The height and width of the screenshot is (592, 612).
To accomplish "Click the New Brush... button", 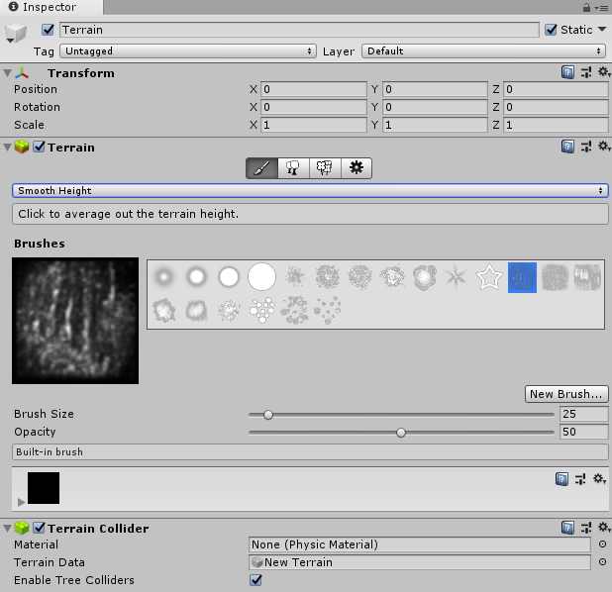I will (x=566, y=394).
